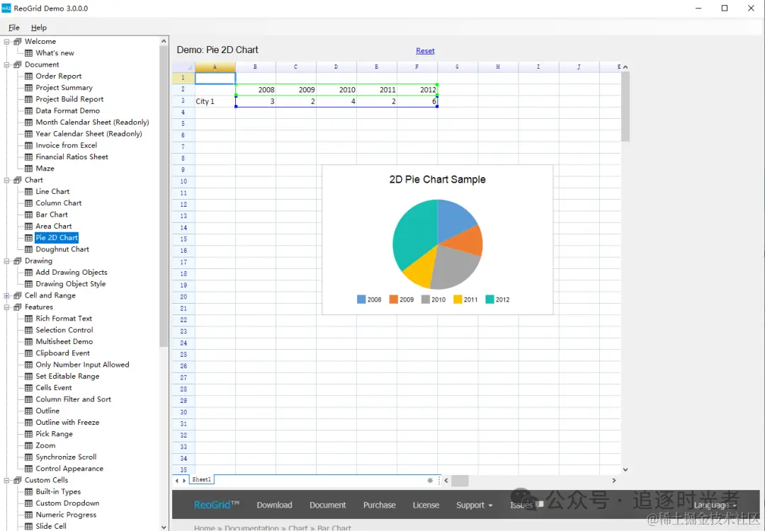This screenshot has height=531, width=765.
Task: Open the Column Filter and Sort demo
Action: point(73,399)
